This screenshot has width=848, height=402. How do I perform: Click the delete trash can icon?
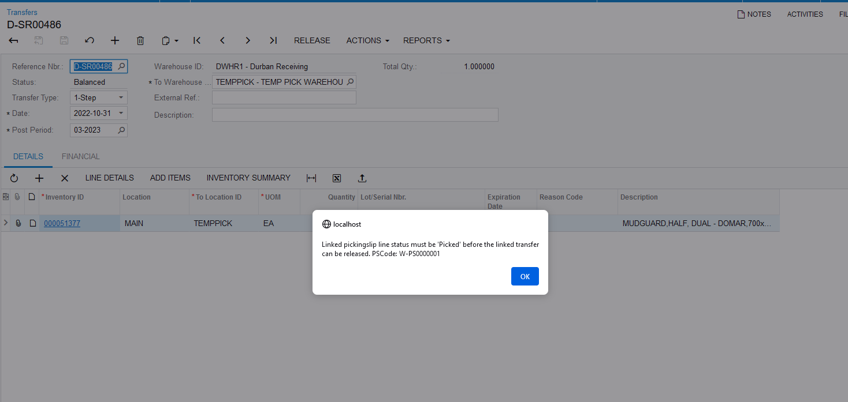[x=140, y=40]
